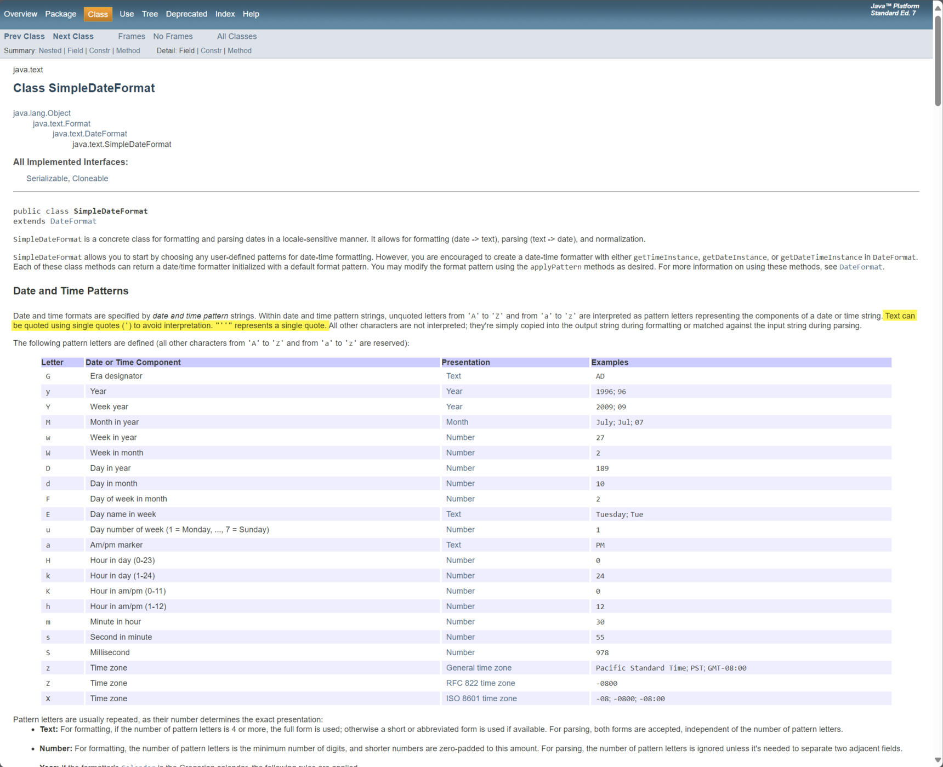Jump to Field summary
The height and width of the screenshot is (767, 943).
click(75, 51)
